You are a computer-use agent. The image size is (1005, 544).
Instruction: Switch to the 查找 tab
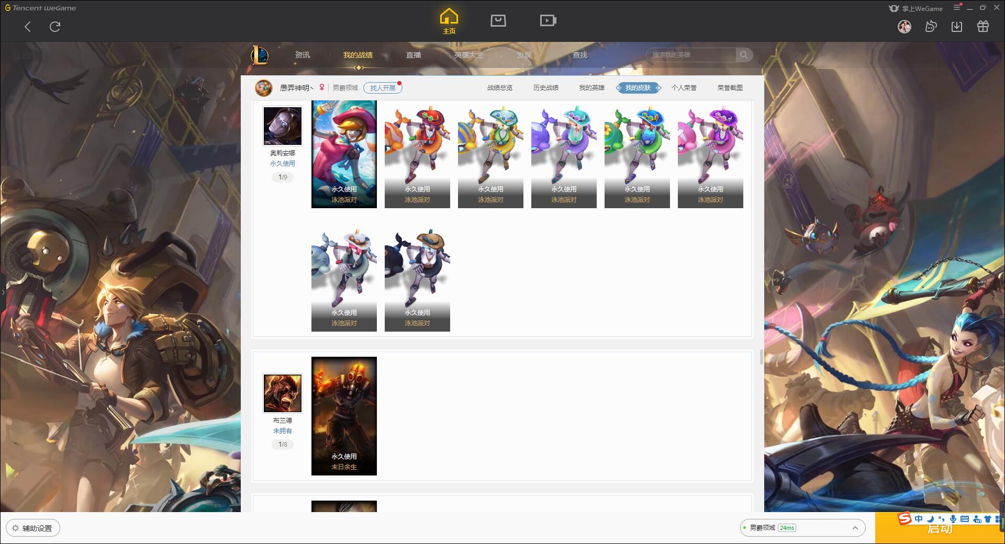(580, 55)
